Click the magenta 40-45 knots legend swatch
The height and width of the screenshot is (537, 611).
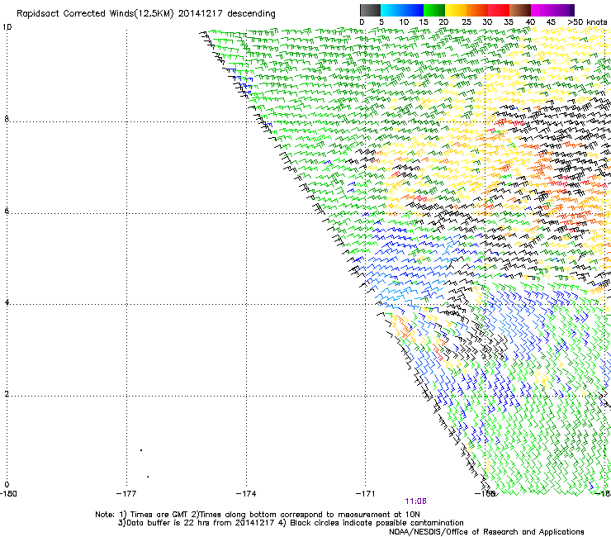click(x=542, y=10)
